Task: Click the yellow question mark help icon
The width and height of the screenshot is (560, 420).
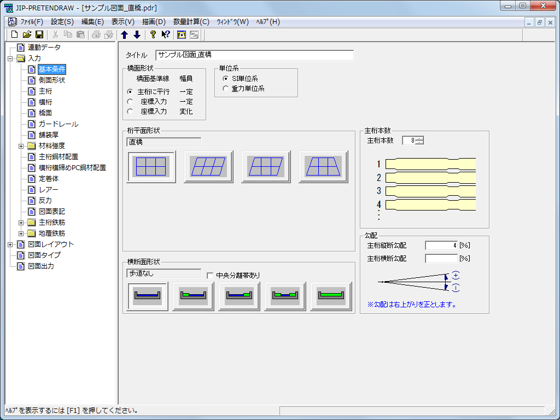Action: click(x=153, y=34)
